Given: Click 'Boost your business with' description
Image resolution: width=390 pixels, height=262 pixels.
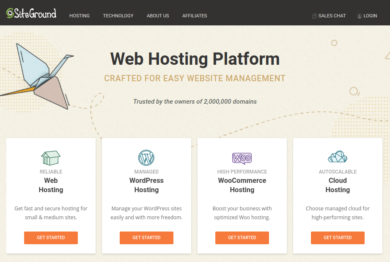Looking at the screenshot, I should pyautogui.click(x=242, y=213).
